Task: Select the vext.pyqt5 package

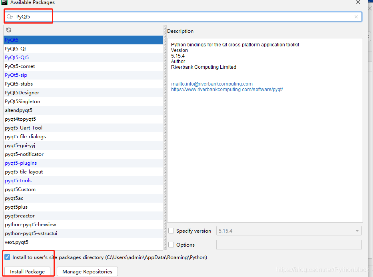Action: click(83, 242)
